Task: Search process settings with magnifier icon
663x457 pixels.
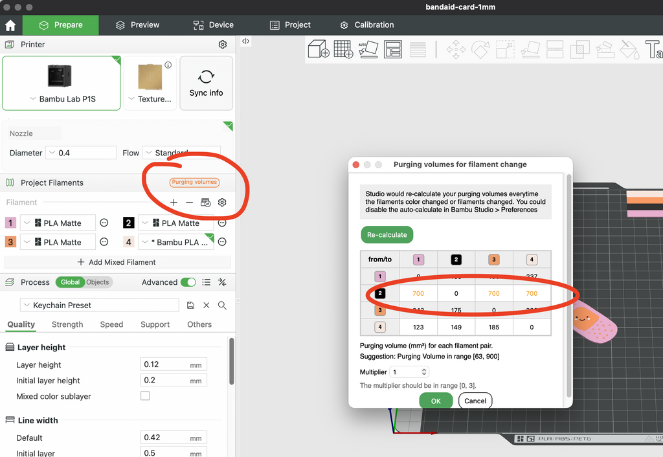Action: click(x=222, y=306)
